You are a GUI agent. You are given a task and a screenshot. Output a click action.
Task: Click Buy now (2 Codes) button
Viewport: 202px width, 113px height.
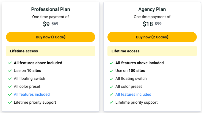pos(152,37)
